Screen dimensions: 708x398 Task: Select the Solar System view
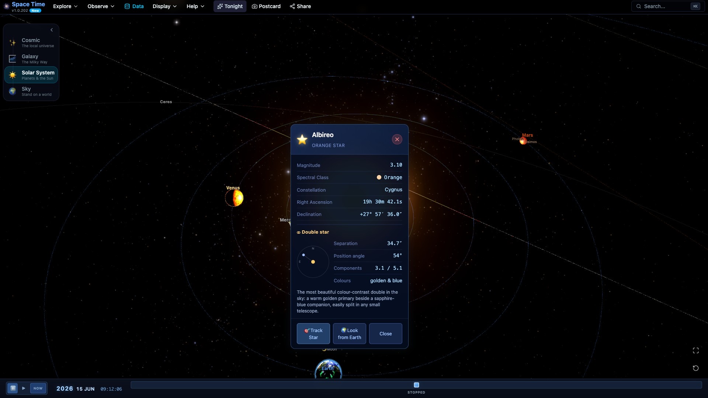pos(31,75)
